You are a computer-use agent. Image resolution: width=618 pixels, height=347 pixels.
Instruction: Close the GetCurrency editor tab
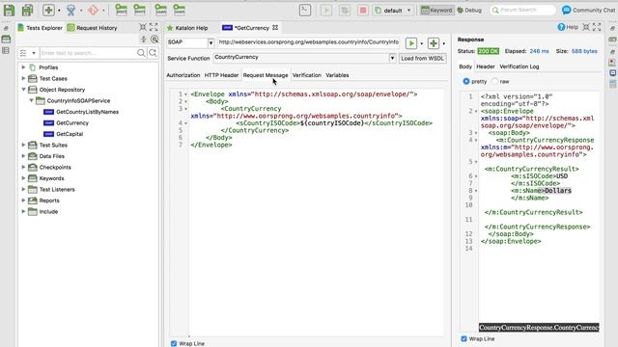click(x=275, y=28)
